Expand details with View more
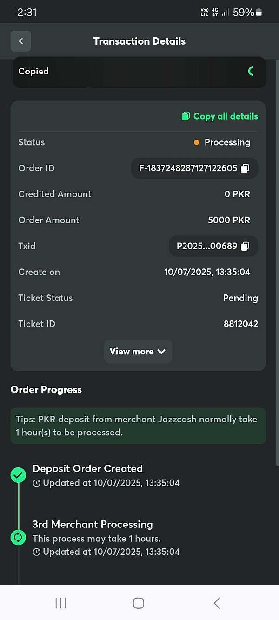279x620 pixels. (x=138, y=352)
